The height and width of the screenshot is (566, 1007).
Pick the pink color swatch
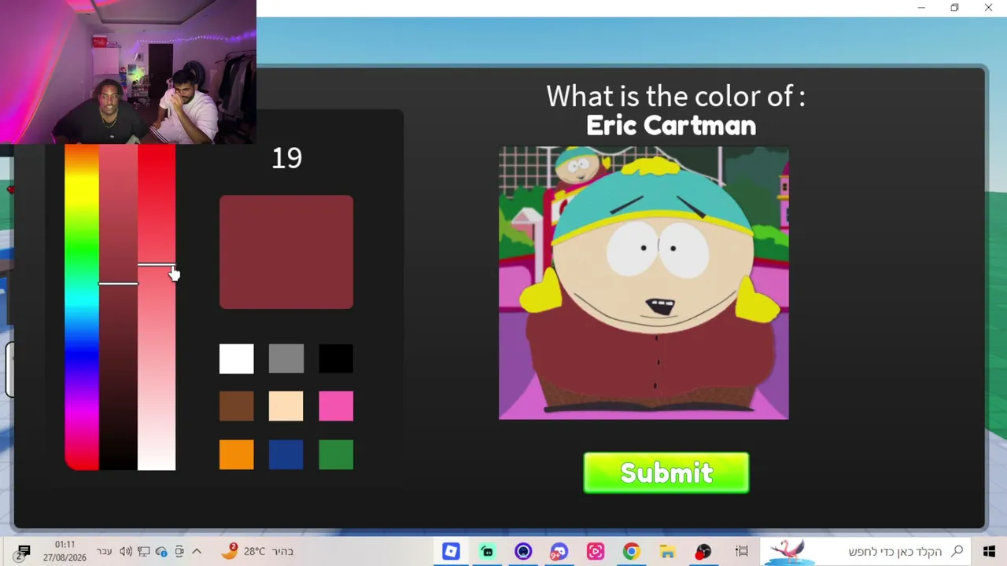[336, 406]
